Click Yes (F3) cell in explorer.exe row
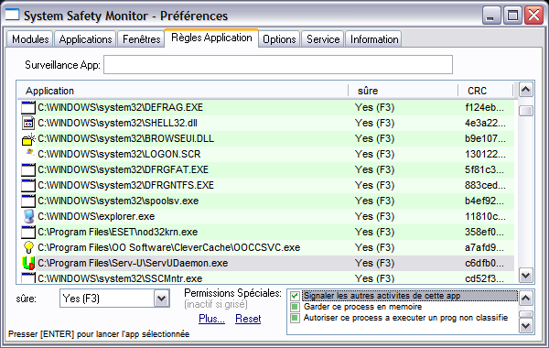The height and width of the screenshot is (348, 549). point(374,216)
